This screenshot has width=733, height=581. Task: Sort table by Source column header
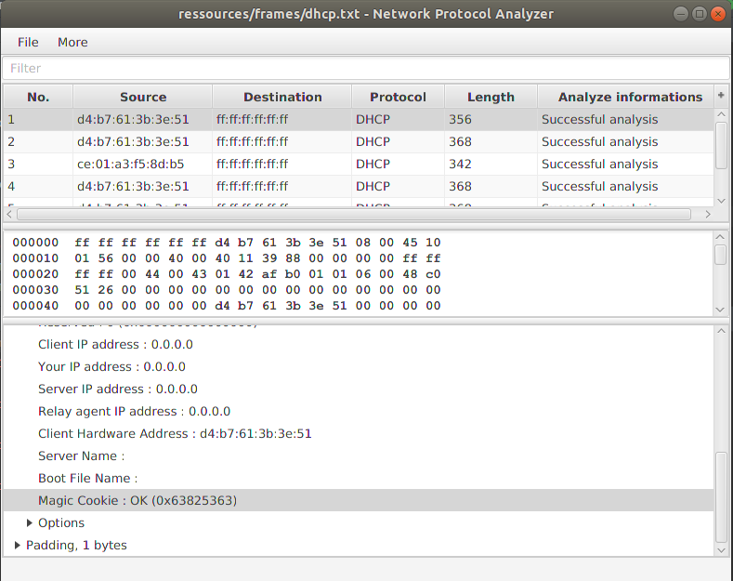142,97
